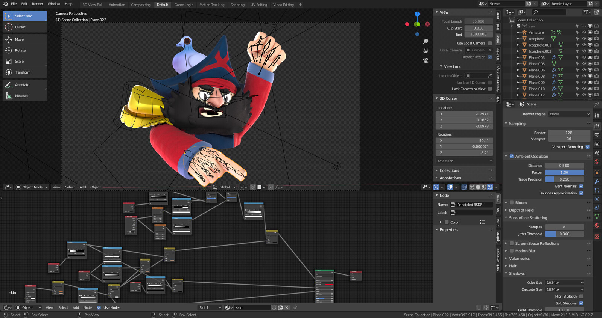Choose the Scale tool
The height and width of the screenshot is (318, 602).
[x=25, y=61]
